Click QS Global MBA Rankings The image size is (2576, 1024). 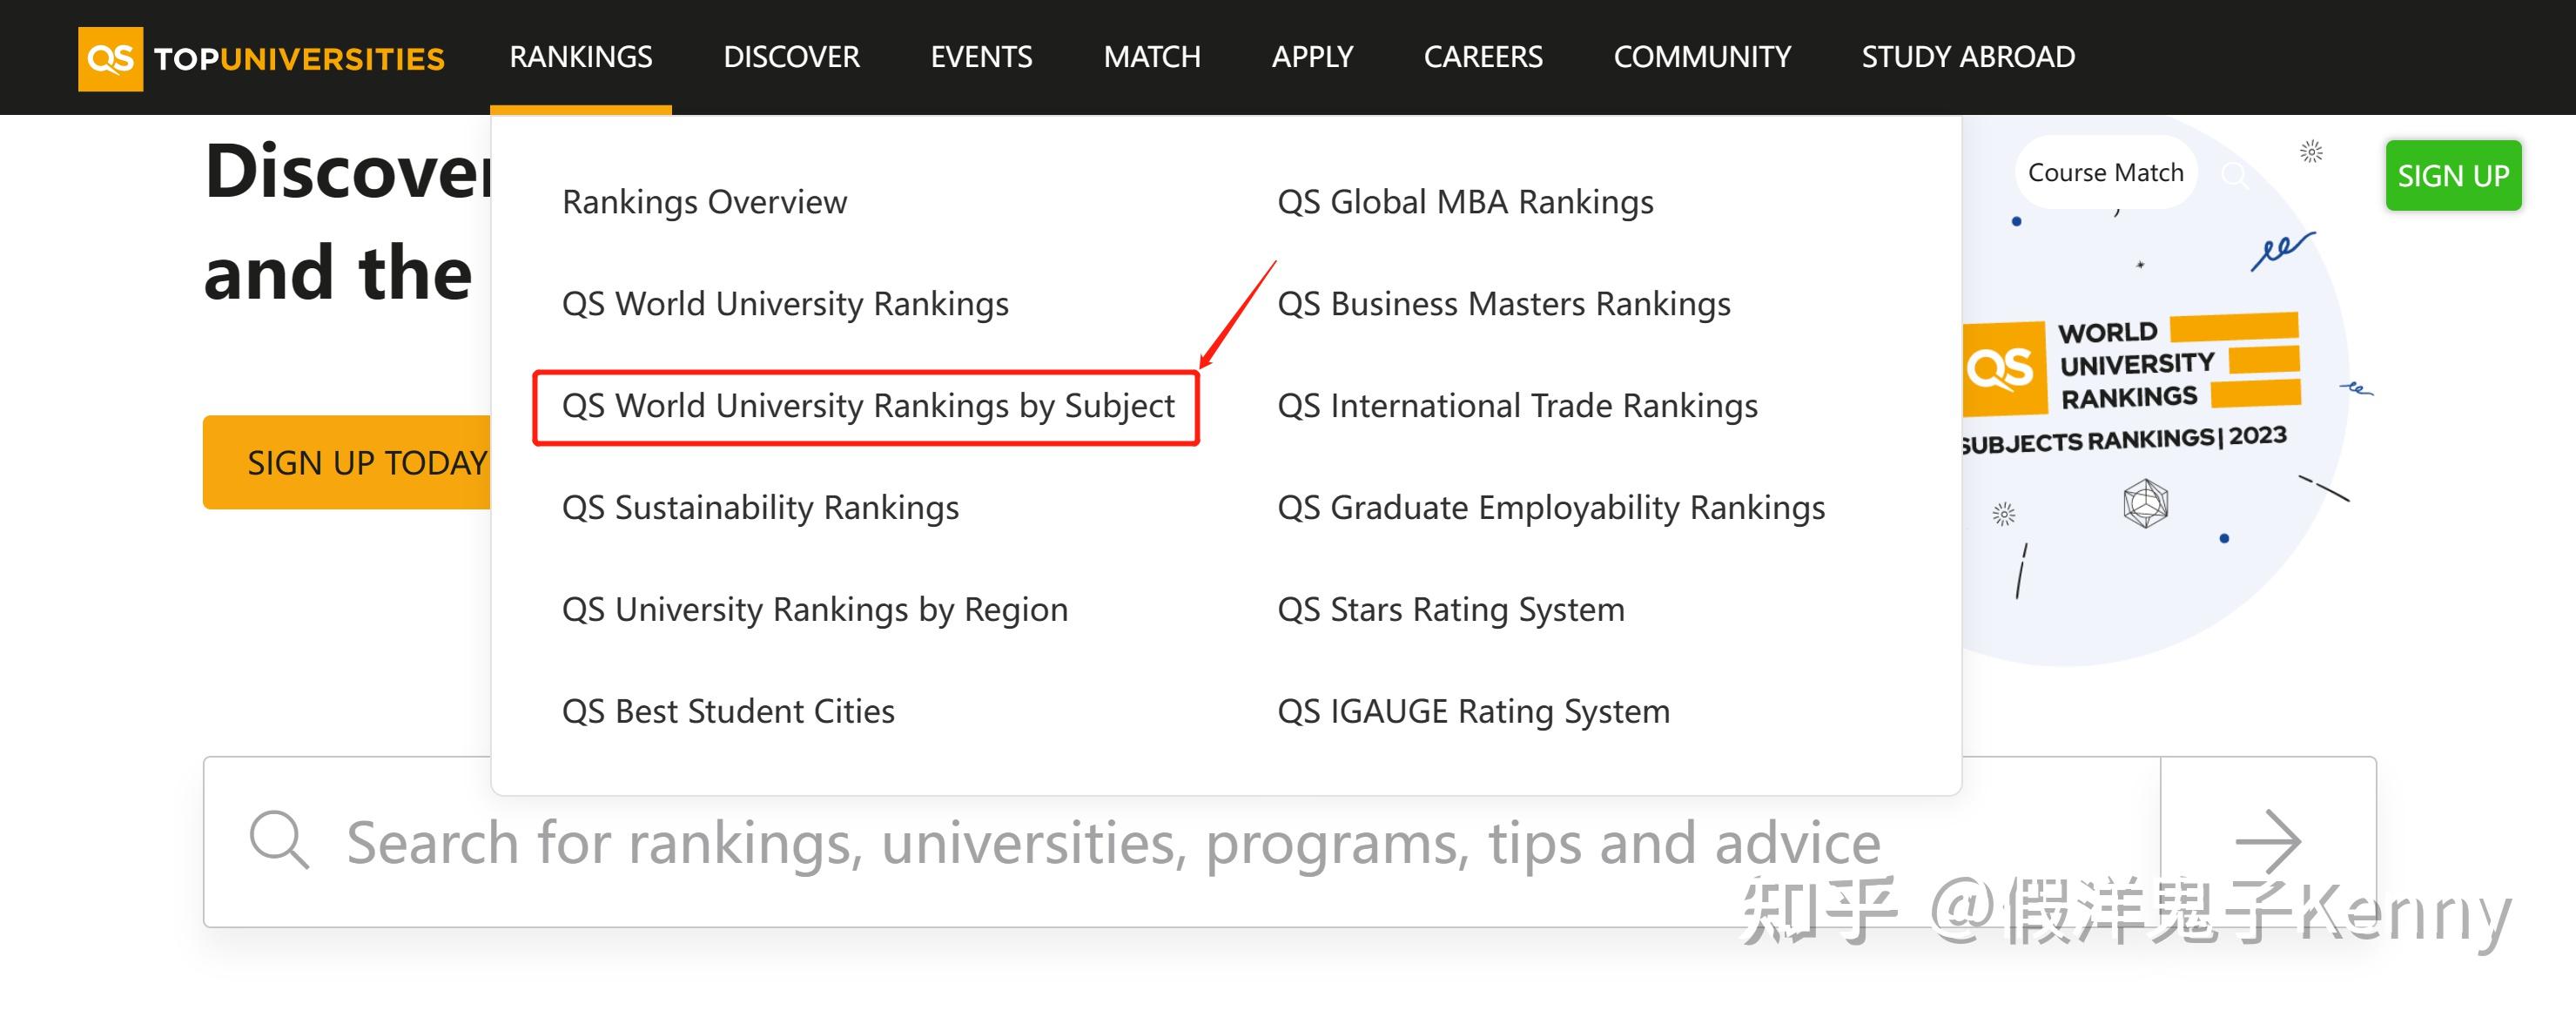[x=1466, y=201]
